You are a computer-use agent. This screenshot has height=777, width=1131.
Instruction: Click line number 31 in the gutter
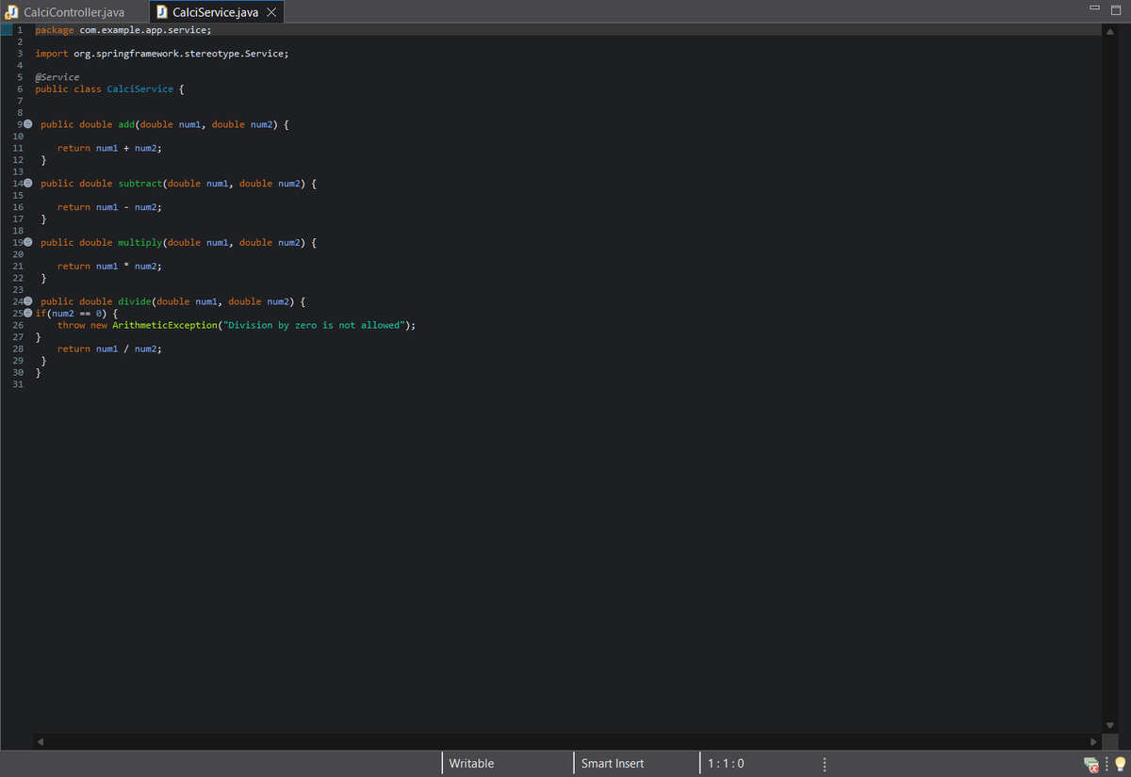(18, 383)
